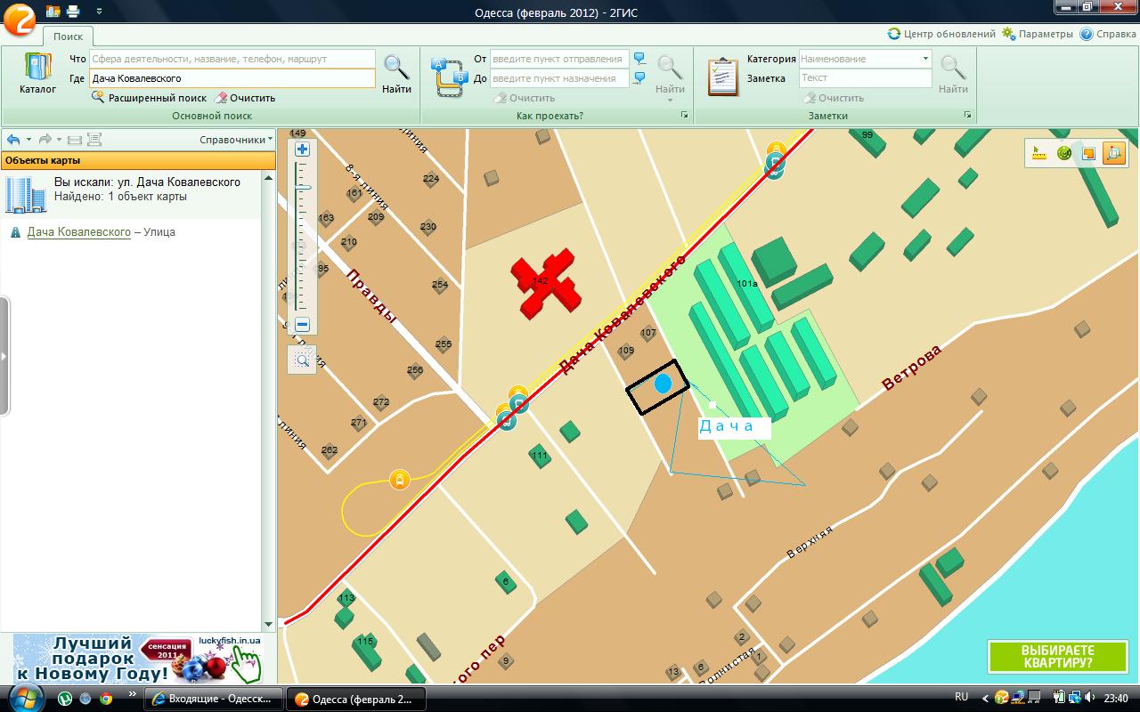This screenshot has height=712, width=1140.
Task: Click the Что search input field
Action: click(232, 59)
